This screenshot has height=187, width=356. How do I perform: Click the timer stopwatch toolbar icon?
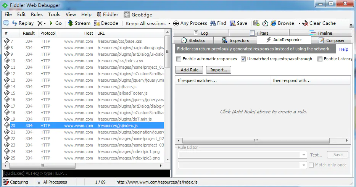pyautogui.click(x=265, y=23)
